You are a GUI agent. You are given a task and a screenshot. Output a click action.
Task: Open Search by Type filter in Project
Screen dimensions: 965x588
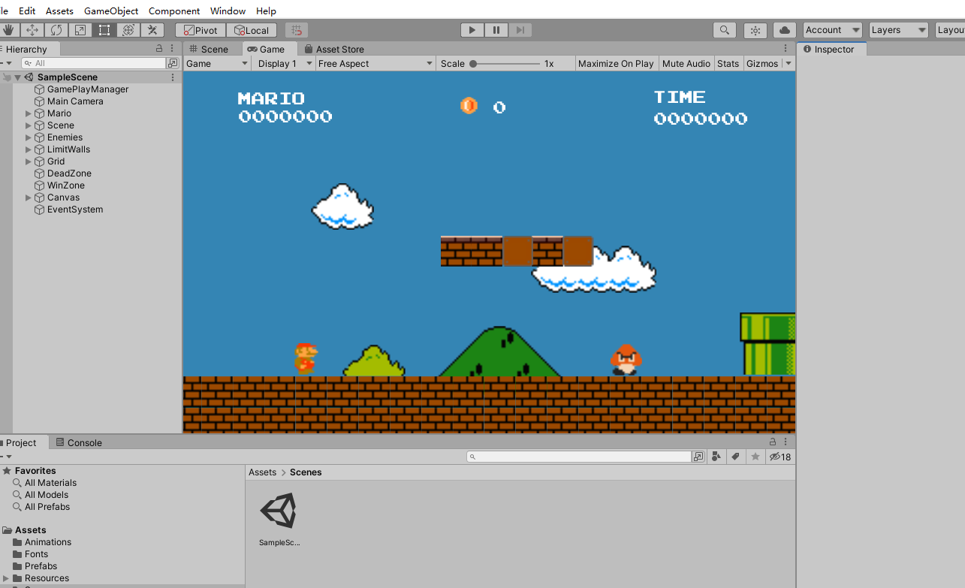click(716, 457)
